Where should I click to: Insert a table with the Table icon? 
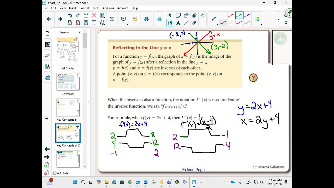point(102,15)
